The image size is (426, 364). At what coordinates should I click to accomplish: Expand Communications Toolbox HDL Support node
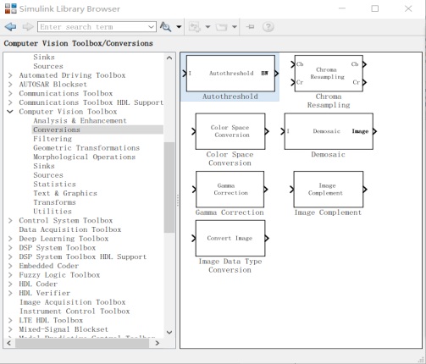coord(10,102)
